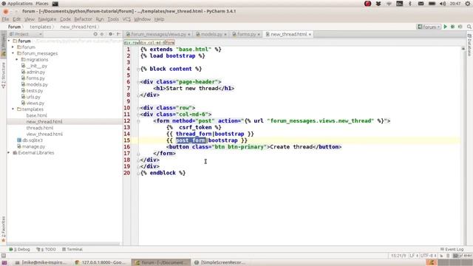This screenshot has height=266, width=473.
Task: Open the Tools menu
Action: click(x=113, y=19)
